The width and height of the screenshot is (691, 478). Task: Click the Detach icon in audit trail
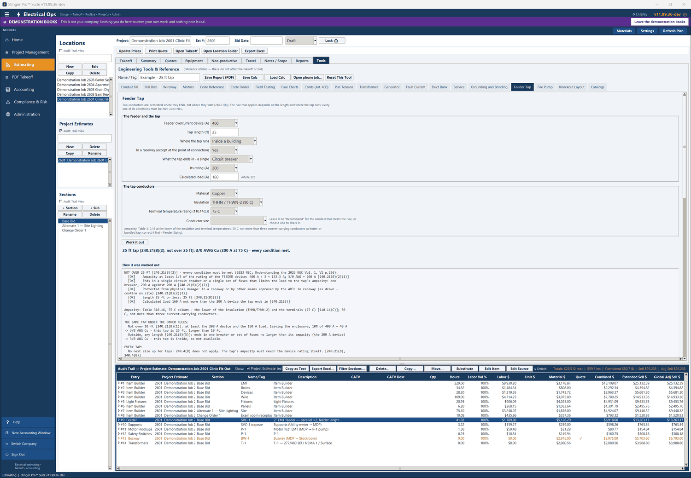point(536,369)
